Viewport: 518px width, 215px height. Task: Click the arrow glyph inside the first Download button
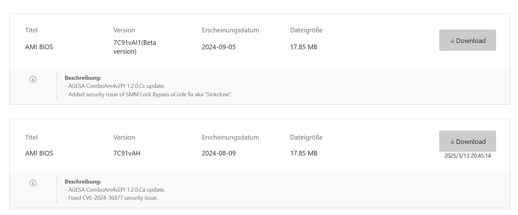[x=452, y=40]
